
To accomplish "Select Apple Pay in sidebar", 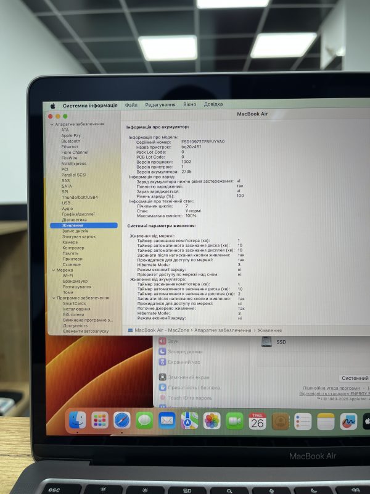I will pos(71,135).
